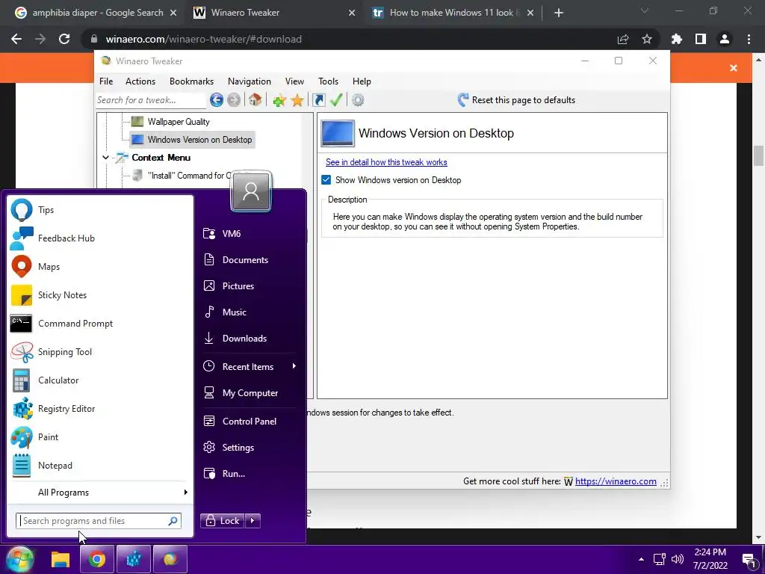The image size is (765, 574).
Task: Open bookmarks with the gold star icon
Action: 297,100
